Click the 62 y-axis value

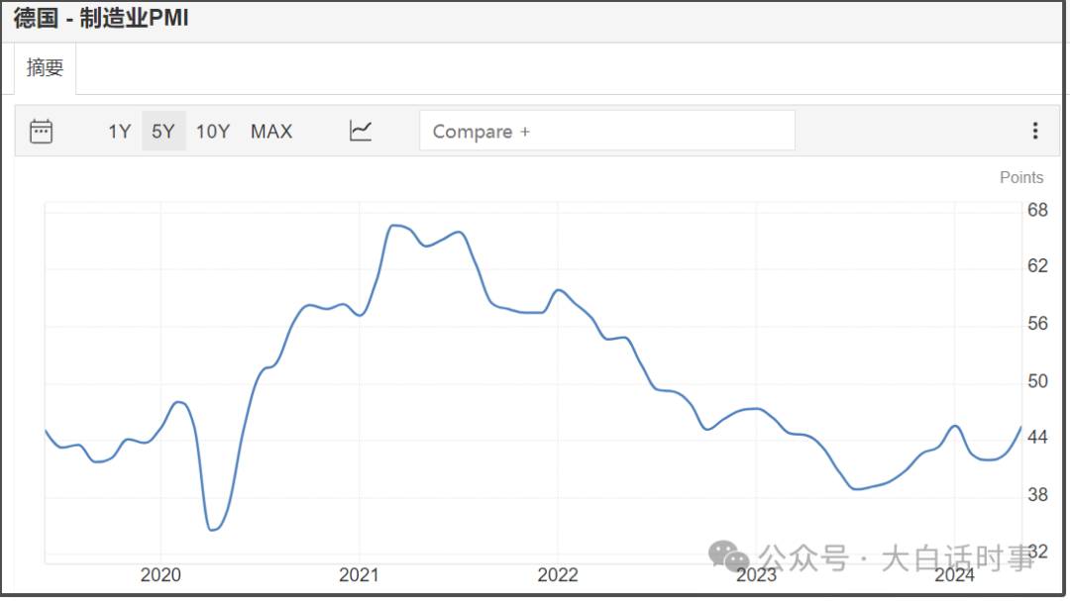[1037, 266]
